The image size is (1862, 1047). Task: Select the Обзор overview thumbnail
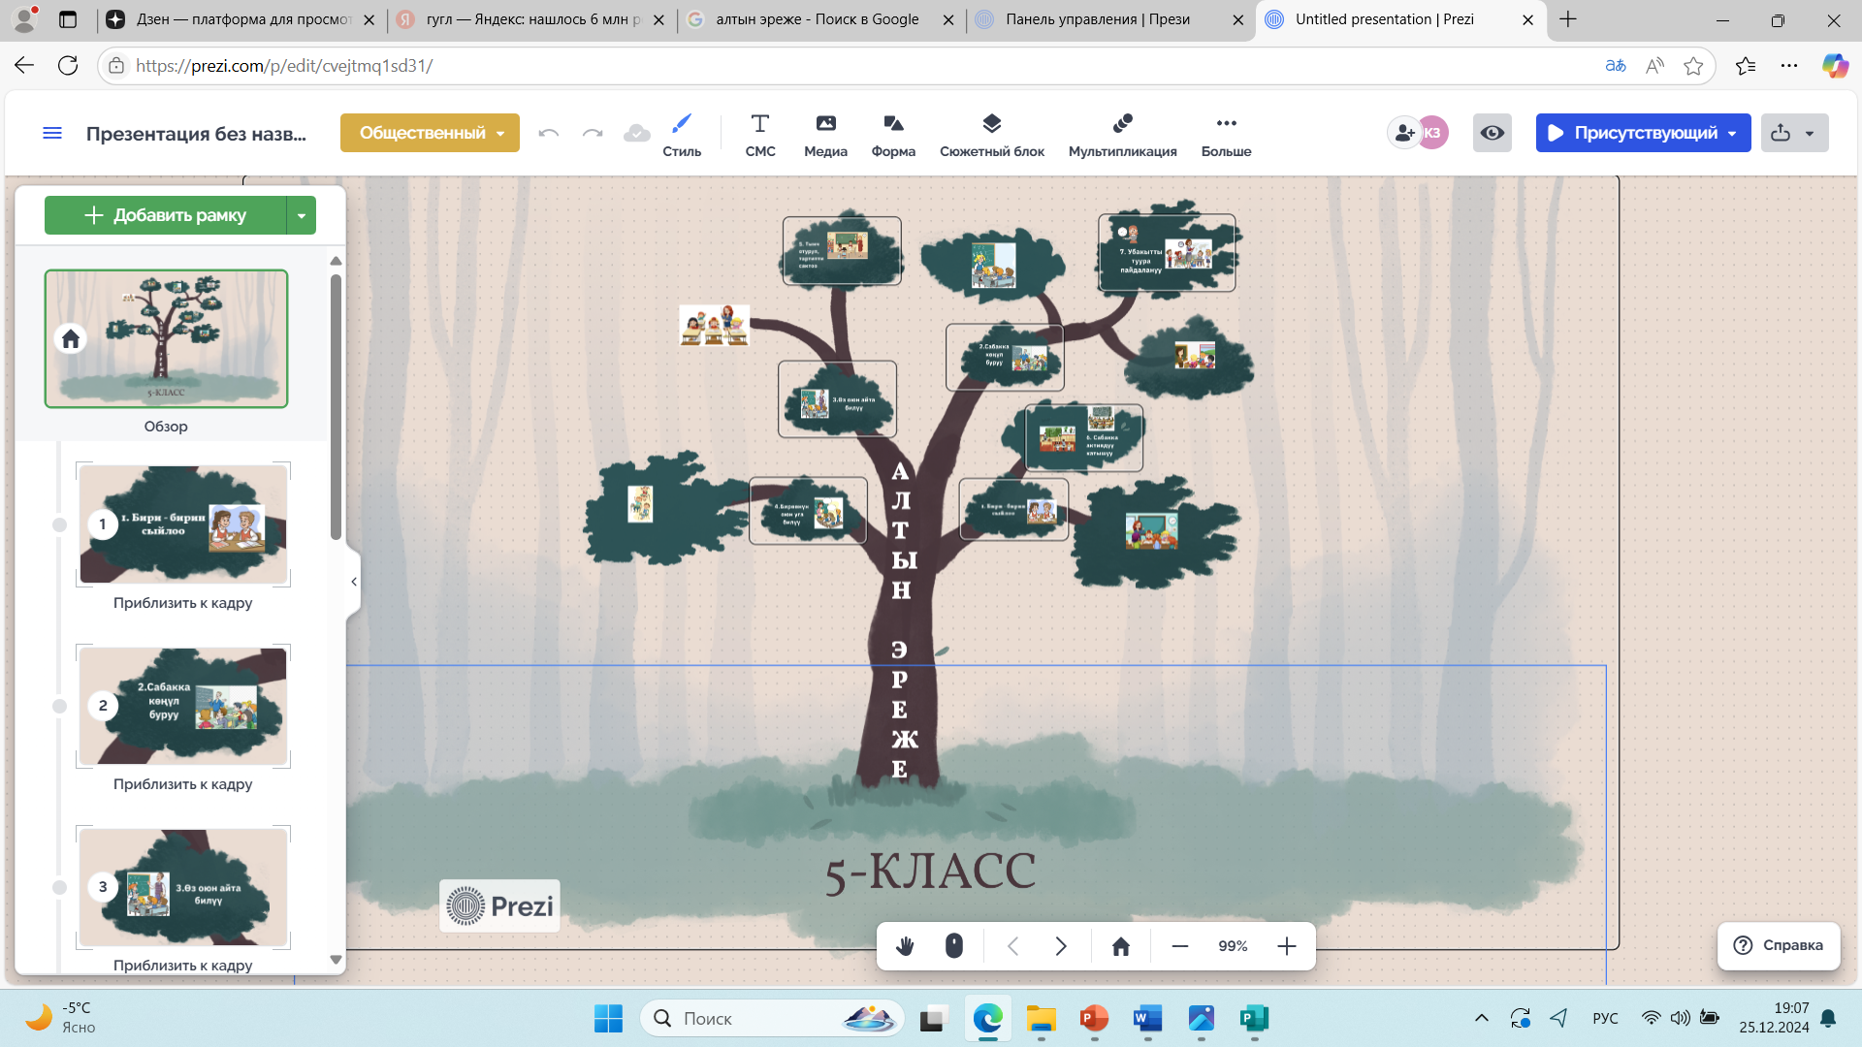click(166, 338)
